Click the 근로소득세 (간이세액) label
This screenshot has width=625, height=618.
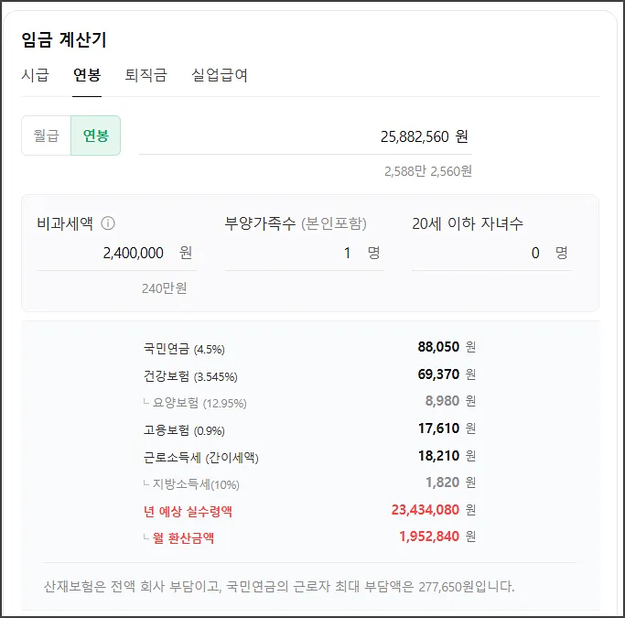point(201,458)
